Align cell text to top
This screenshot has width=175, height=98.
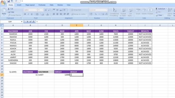pos(54,10)
